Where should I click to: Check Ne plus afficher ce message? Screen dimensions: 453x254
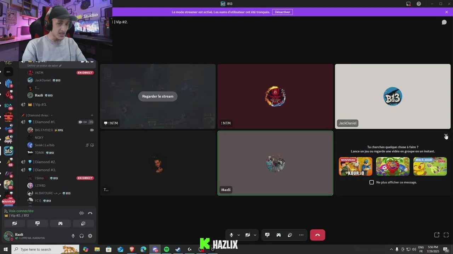pyautogui.click(x=372, y=182)
